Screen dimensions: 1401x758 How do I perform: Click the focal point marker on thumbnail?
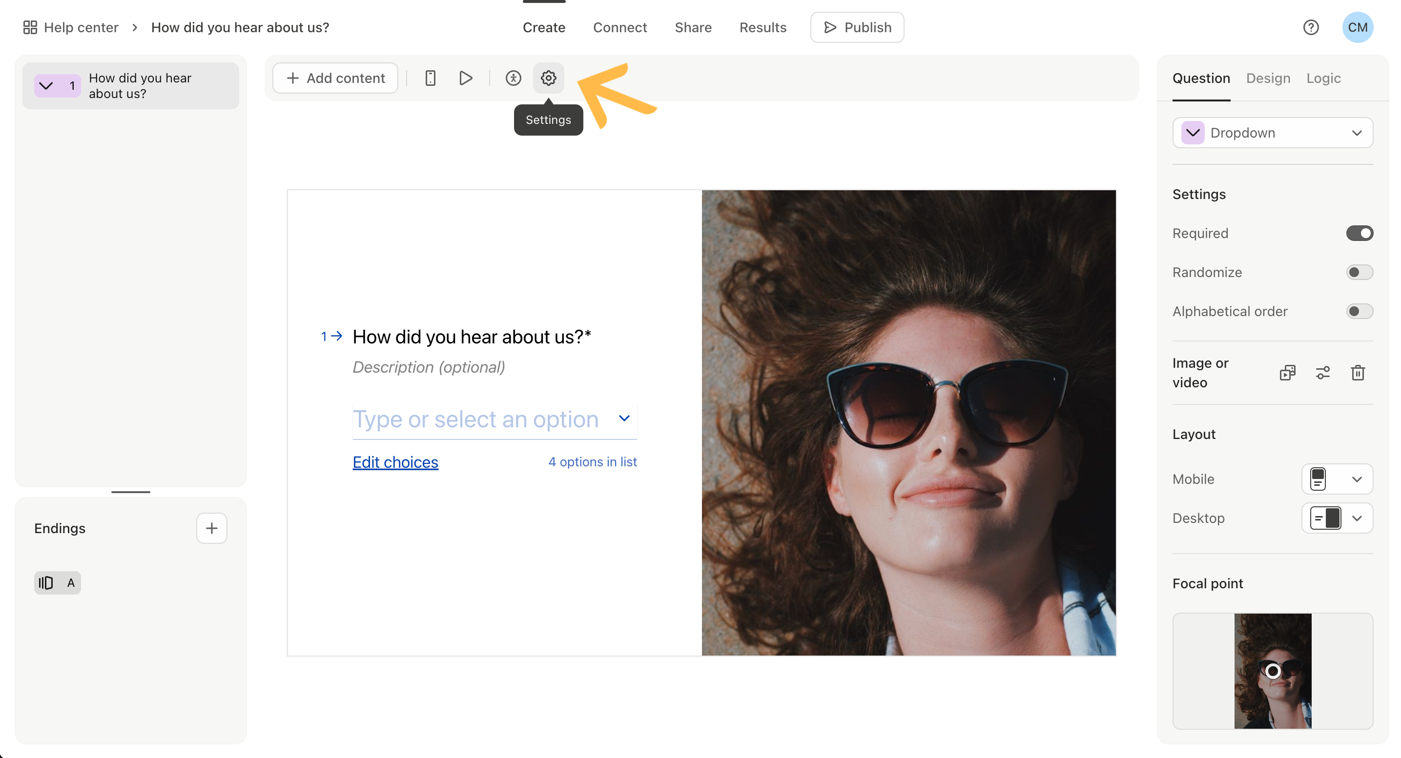pos(1273,671)
